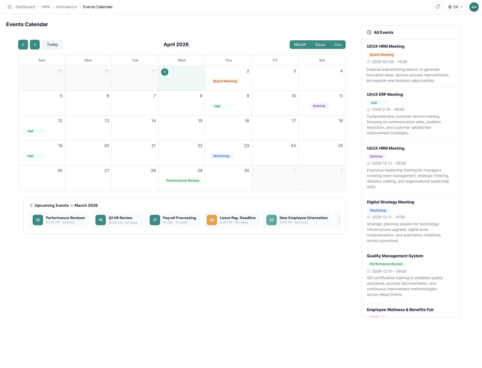Click Seminar tag in All Events

click(x=376, y=156)
